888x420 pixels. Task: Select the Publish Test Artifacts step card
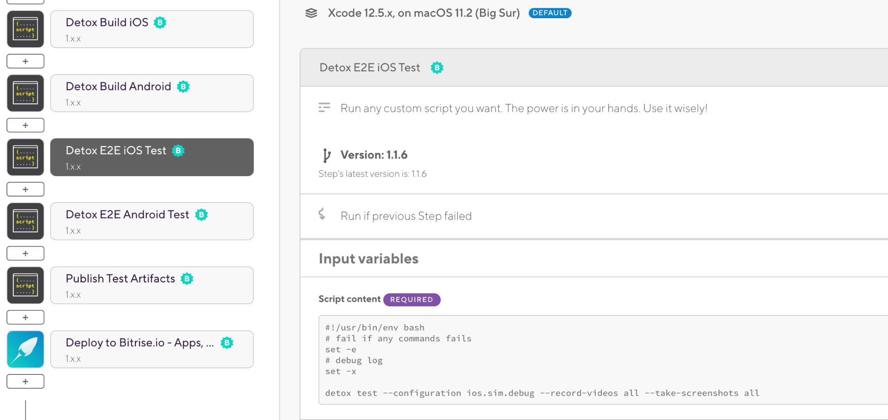(x=152, y=285)
